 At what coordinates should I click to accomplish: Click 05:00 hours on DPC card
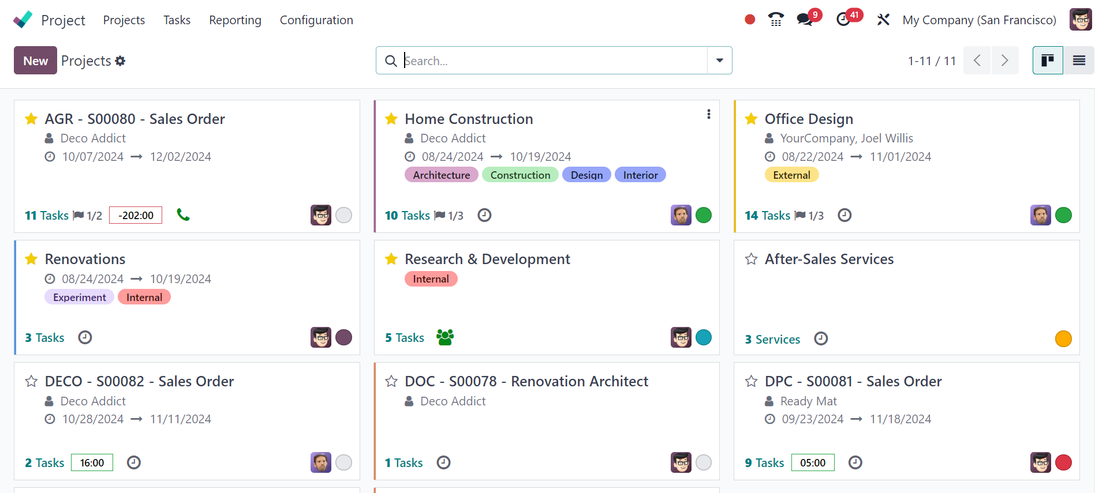point(813,462)
